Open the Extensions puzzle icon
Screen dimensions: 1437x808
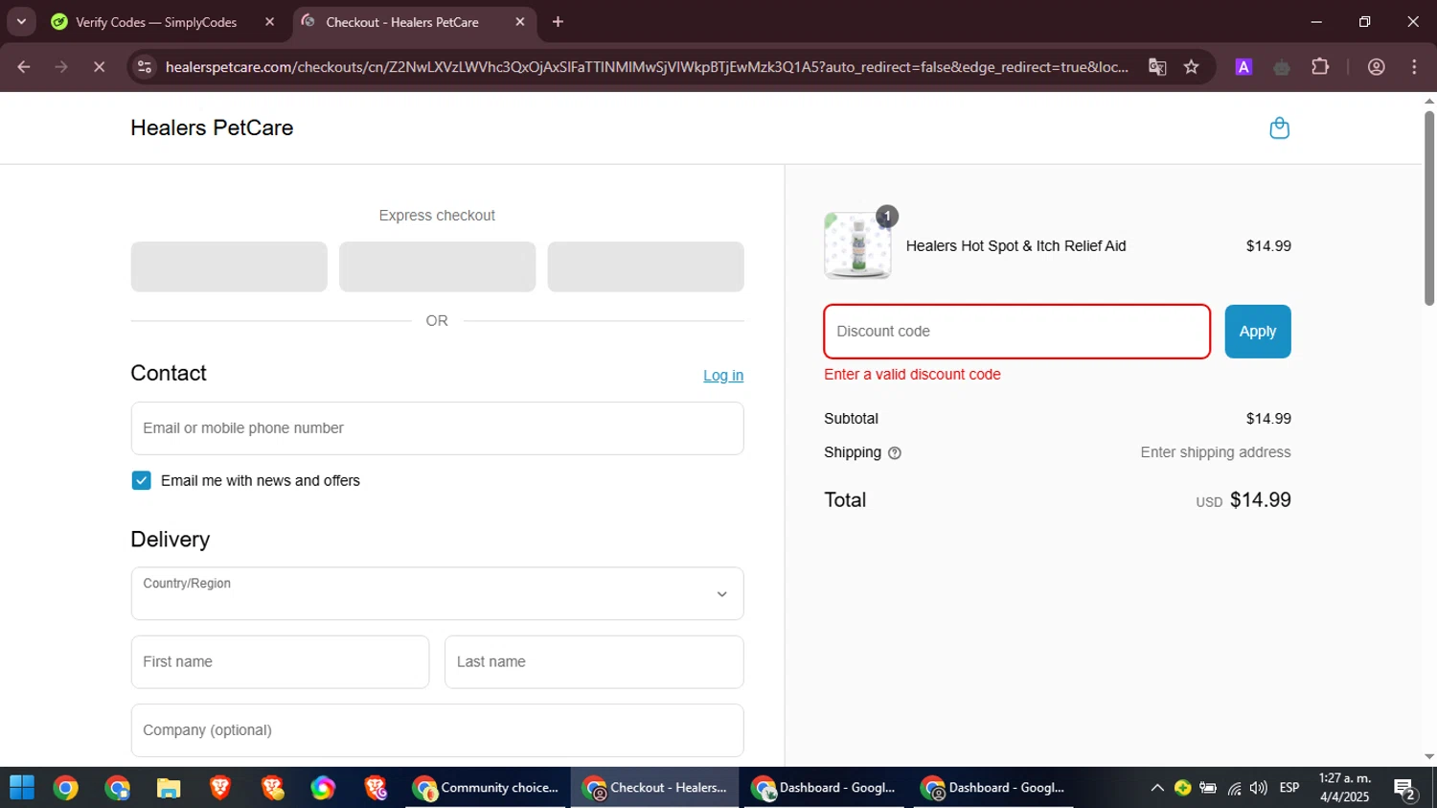pyautogui.click(x=1320, y=67)
